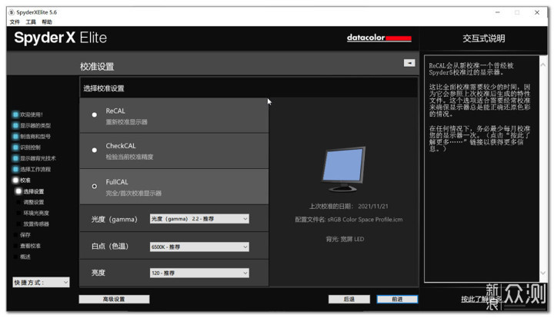Open the 快捷方式 shortcut dropdown
554x318 pixels.
(41, 283)
